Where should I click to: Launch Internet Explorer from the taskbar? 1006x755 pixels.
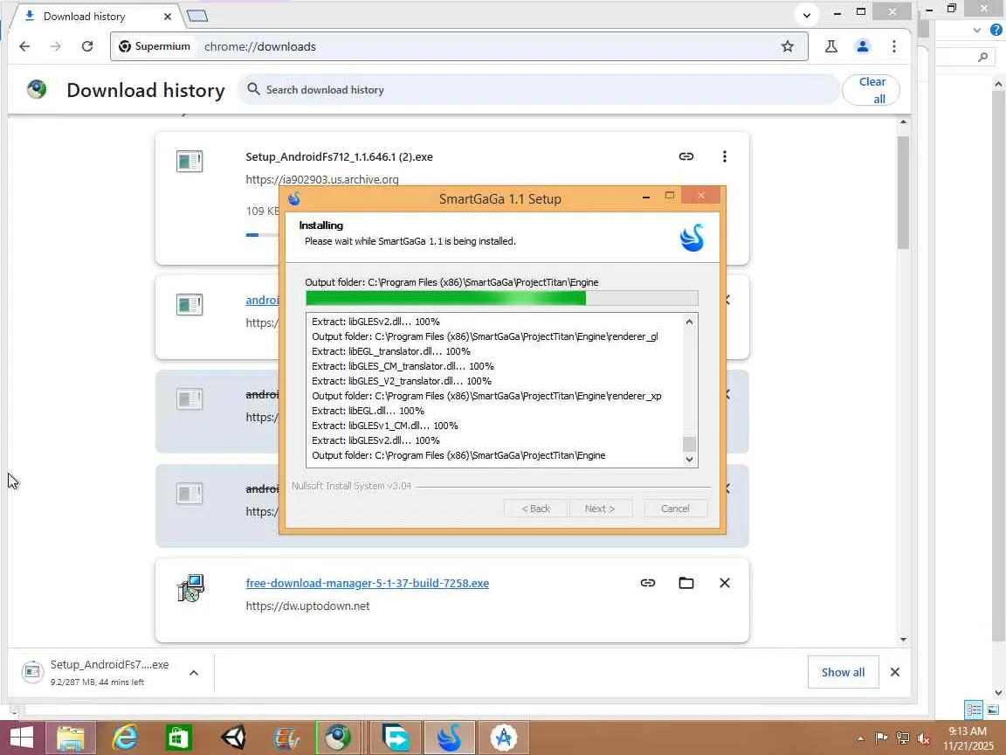point(125,737)
